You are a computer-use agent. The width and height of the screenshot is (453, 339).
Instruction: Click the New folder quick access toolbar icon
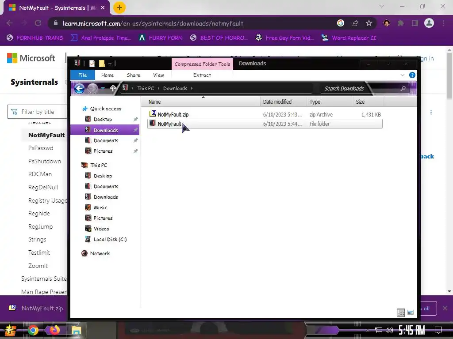(x=102, y=64)
